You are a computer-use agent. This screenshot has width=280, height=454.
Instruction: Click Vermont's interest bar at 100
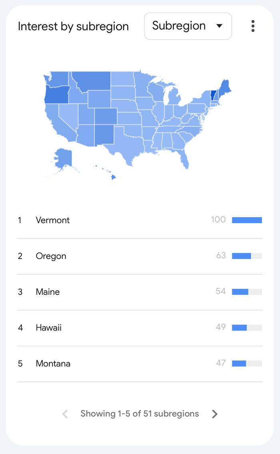pos(247,220)
